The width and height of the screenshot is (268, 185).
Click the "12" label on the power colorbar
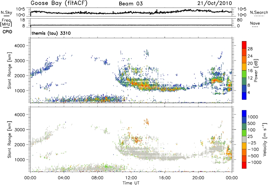pyautogui.click(x=250, y=78)
